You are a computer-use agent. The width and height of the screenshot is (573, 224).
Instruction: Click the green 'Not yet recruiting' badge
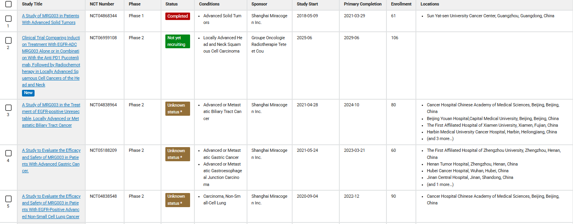click(x=178, y=41)
